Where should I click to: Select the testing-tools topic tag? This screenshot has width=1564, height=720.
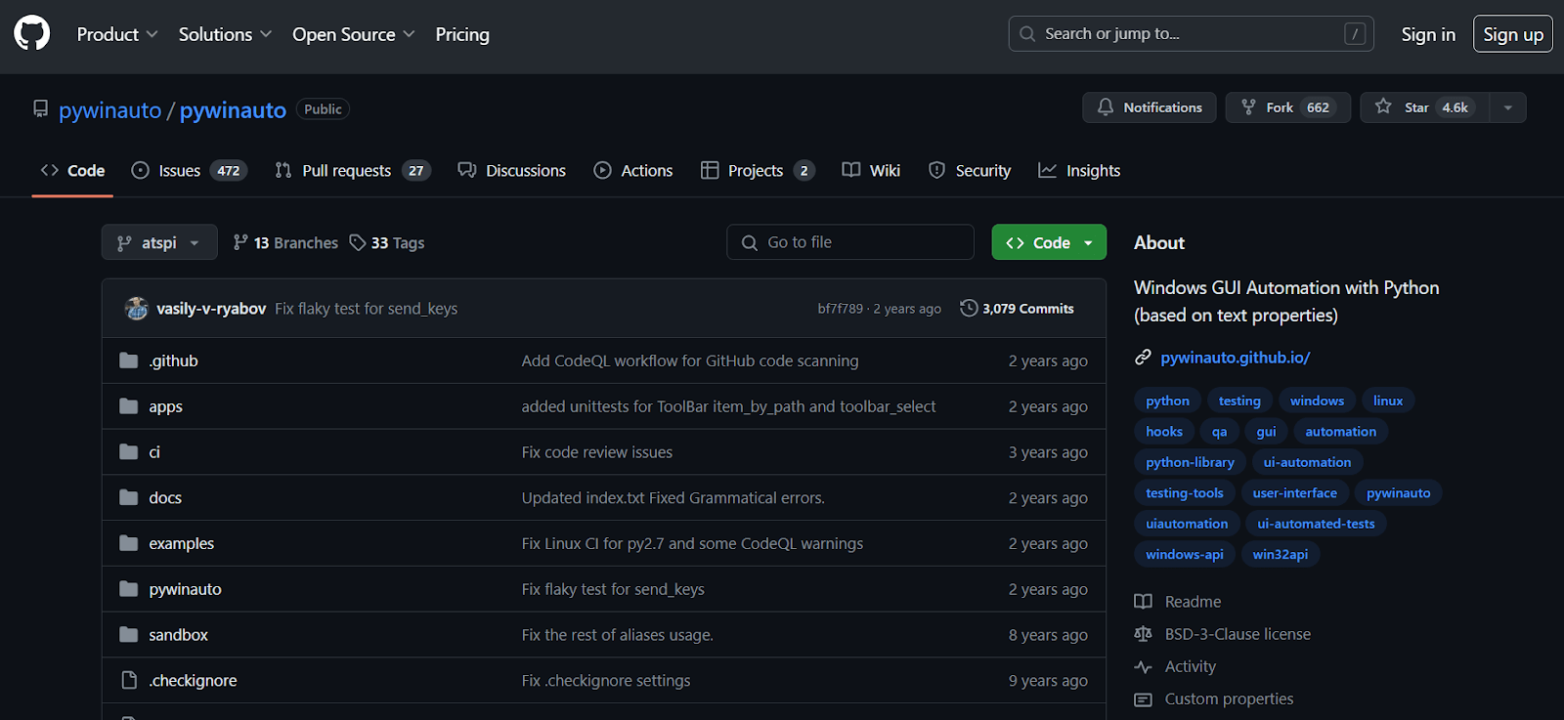[x=1185, y=492]
